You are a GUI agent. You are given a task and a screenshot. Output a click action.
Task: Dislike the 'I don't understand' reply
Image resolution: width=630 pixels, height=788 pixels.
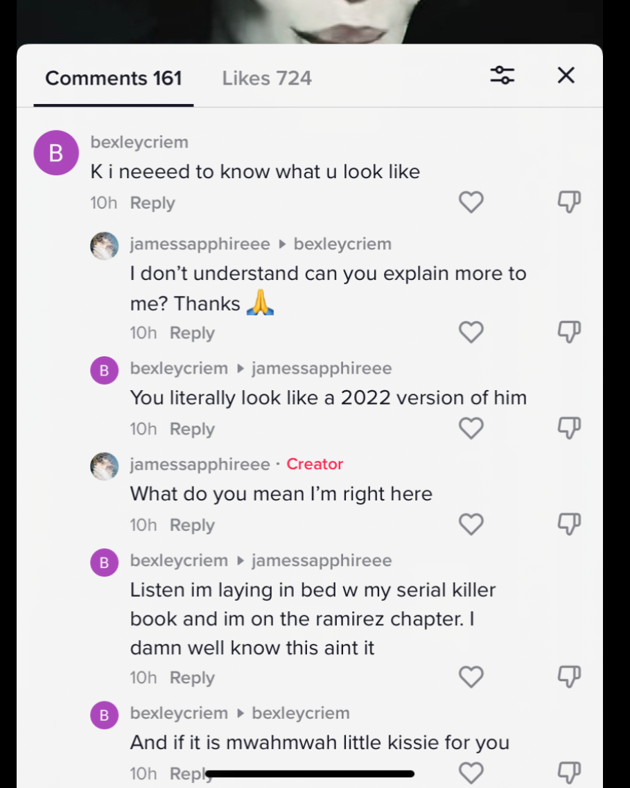(569, 332)
